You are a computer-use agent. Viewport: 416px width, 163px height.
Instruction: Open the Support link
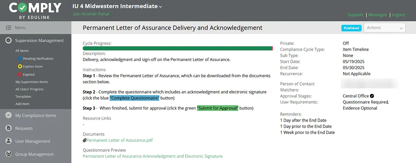(x=356, y=15)
